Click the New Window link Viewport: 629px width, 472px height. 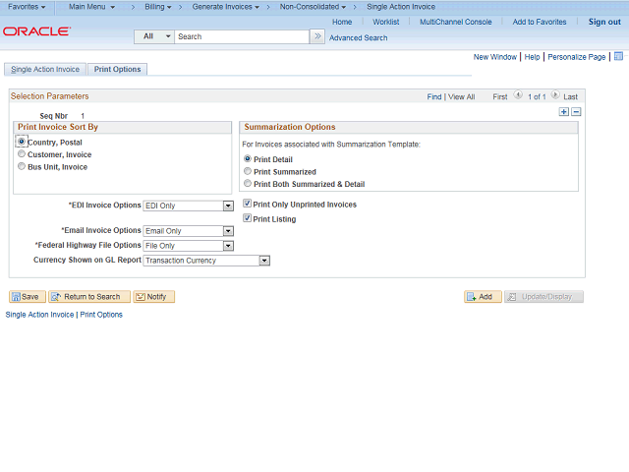[x=495, y=57]
